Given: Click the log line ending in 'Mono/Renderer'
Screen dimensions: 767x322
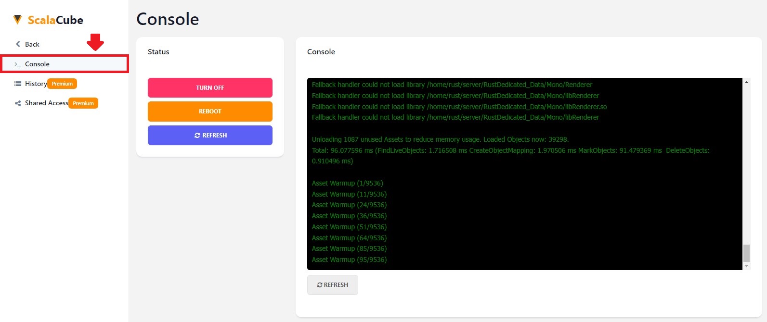Looking at the screenshot, I should point(452,85).
